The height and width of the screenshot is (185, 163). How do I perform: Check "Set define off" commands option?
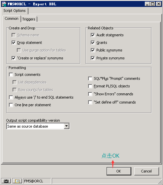[x=90, y=102]
